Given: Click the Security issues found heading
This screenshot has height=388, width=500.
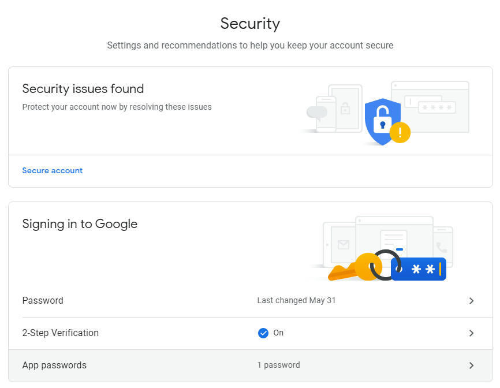Looking at the screenshot, I should click(83, 89).
